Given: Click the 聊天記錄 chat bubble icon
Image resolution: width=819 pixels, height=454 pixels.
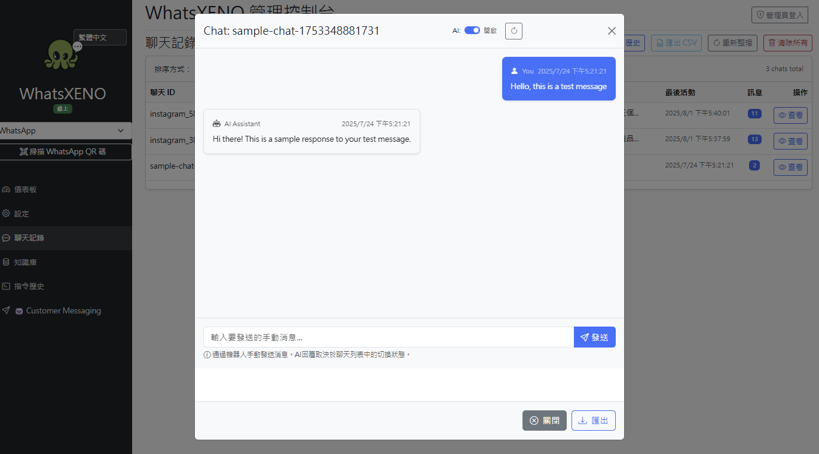Looking at the screenshot, I should click(7, 237).
